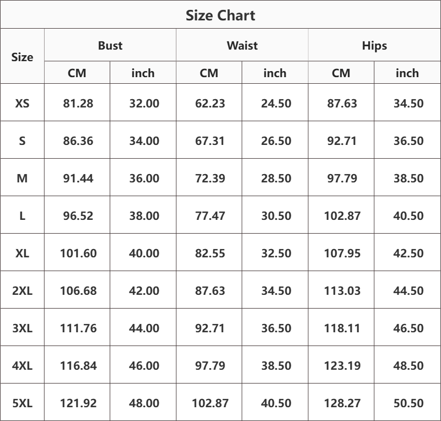Click the 81.28 bust CM cell
The width and height of the screenshot is (441, 421).
[78, 103]
